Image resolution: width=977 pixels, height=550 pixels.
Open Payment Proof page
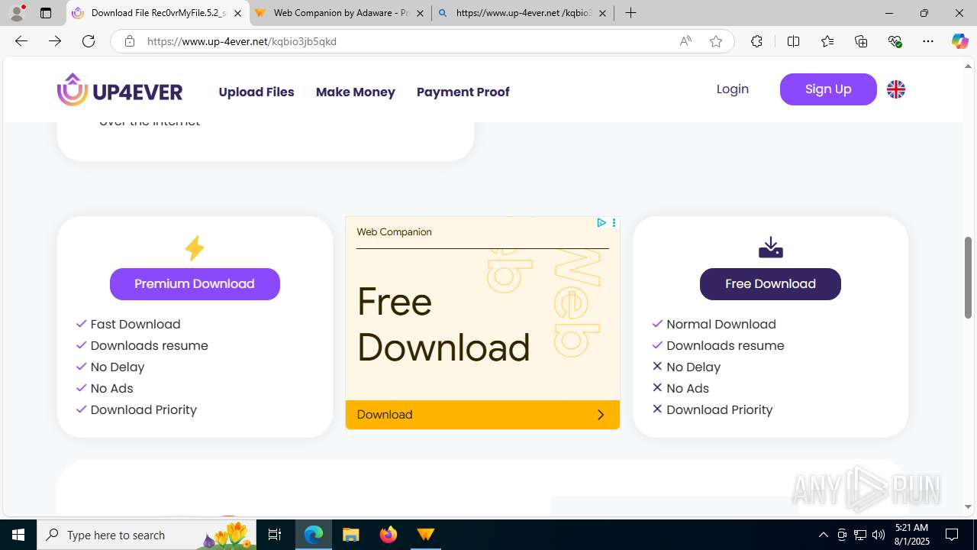[463, 92]
